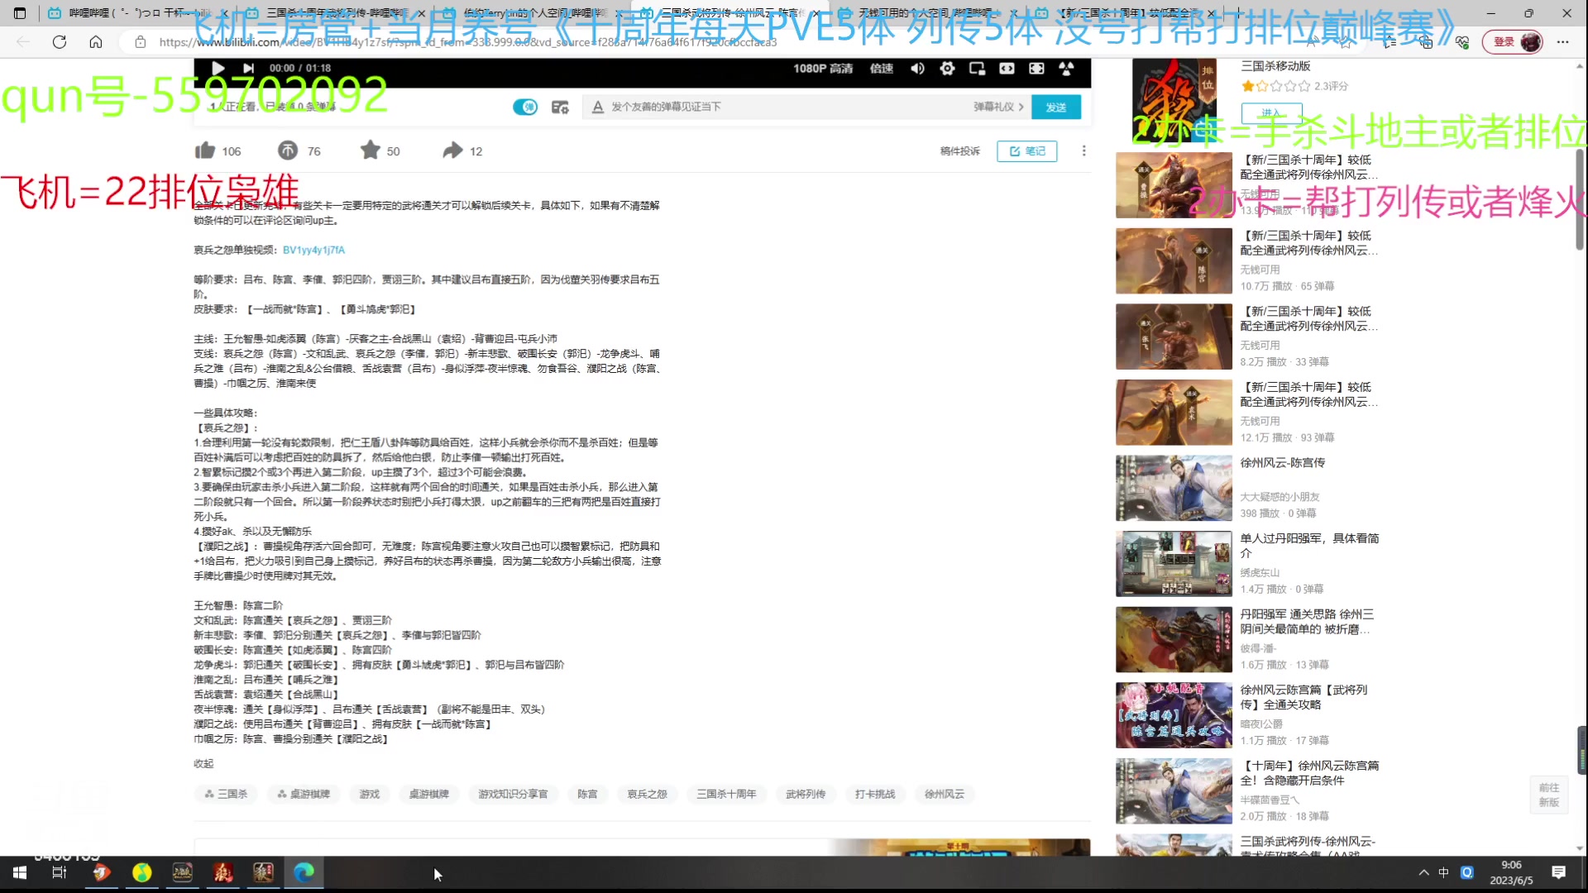Open player settings gear
The width and height of the screenshot is (1588, 893).
[947, 69]
